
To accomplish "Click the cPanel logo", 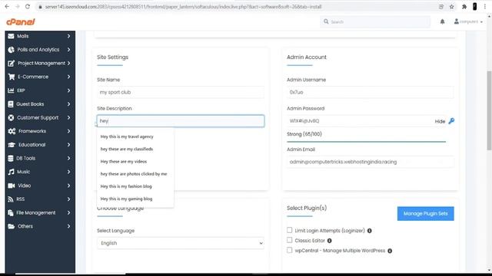I will [x=21, y=21].
